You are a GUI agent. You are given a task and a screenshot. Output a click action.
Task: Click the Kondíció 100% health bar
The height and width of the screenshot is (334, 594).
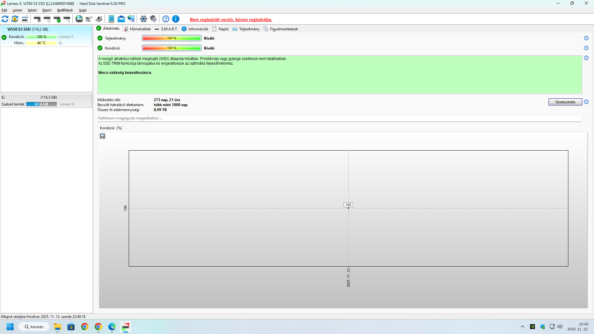(172, 48)
